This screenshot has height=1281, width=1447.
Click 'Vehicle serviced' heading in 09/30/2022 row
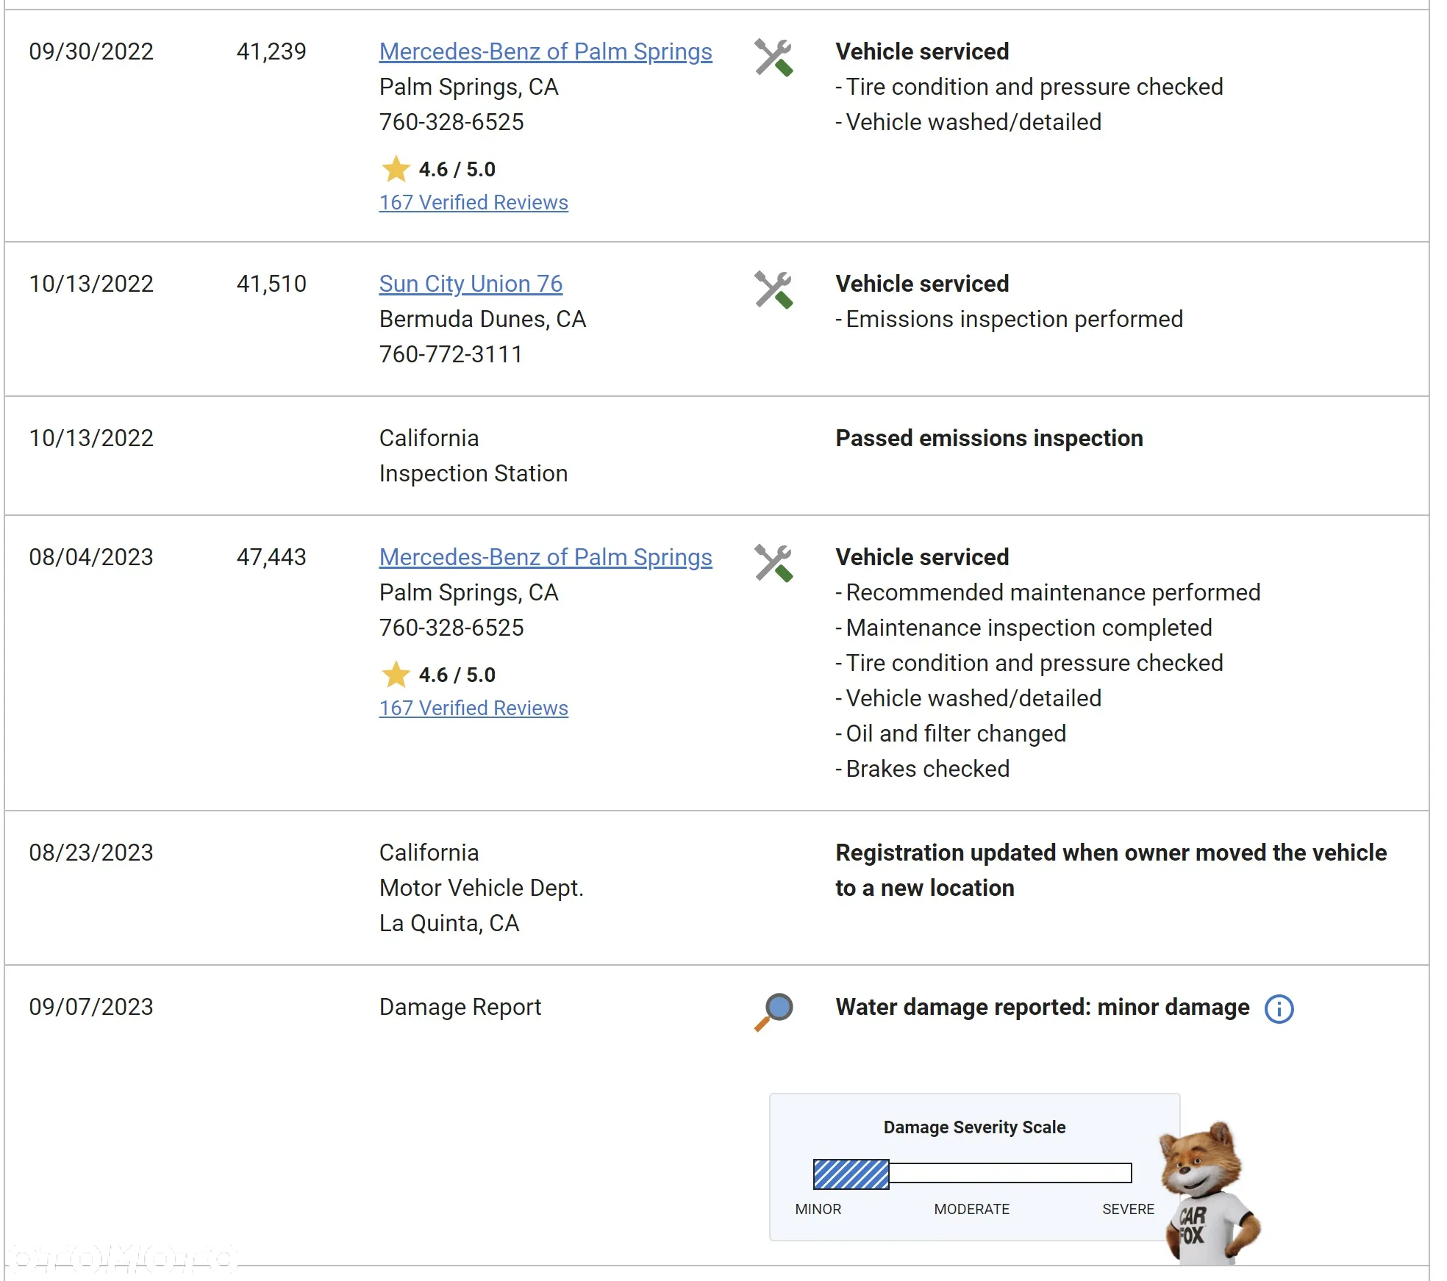click(x=922, y=51)
